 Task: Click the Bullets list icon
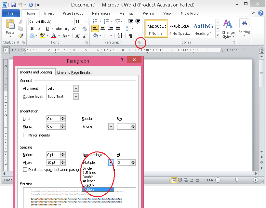coord(95,21)
